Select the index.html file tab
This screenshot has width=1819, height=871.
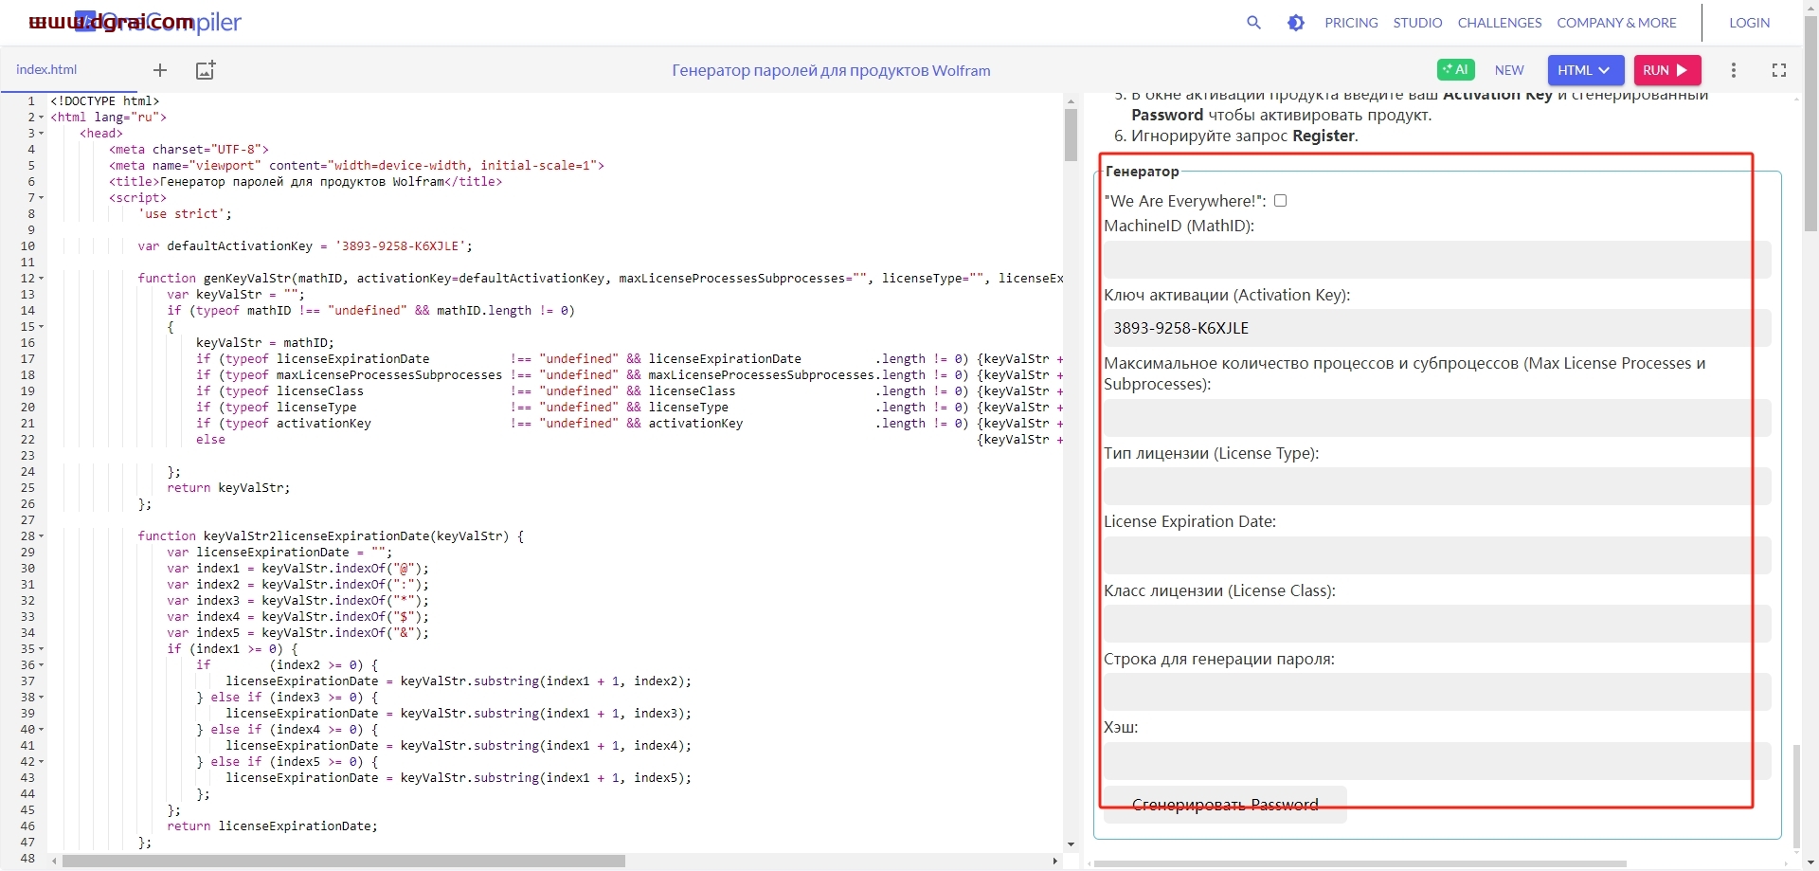point(46,69)
